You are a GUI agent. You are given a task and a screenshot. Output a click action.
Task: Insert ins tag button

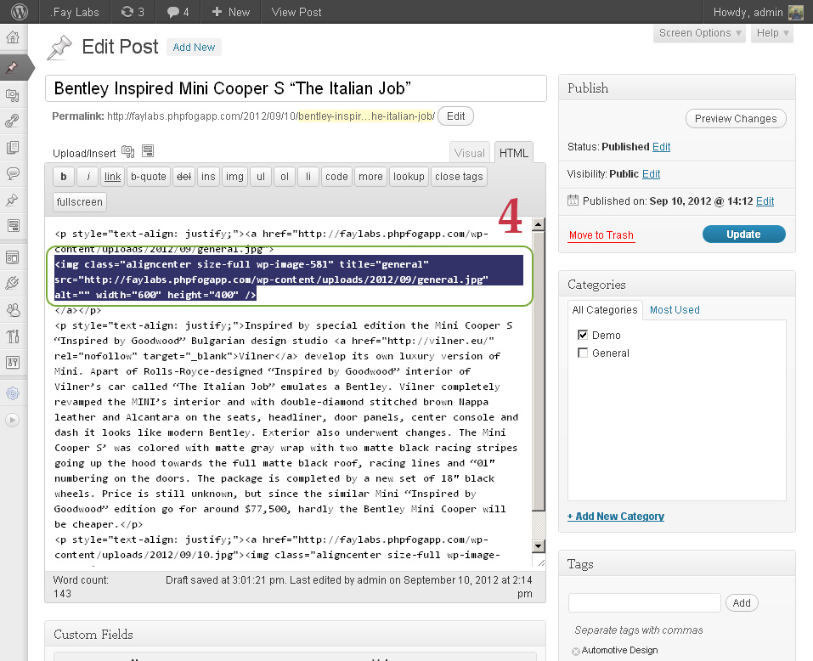coord(208,177)
